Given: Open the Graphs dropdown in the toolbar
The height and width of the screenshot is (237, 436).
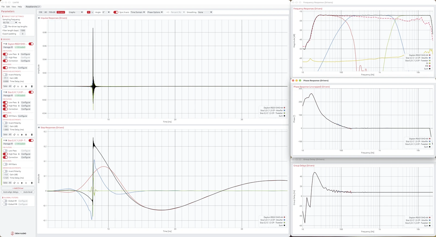Looking at the screenshot, I should (76, 12).
